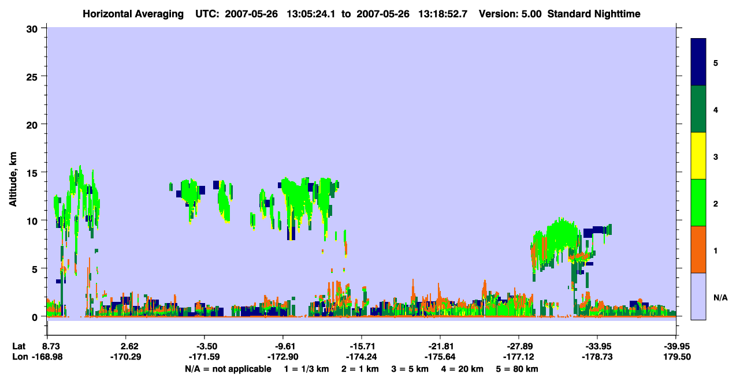The image size is (751, 385).
Task: Click the bright green level 2 legend swatch
Action: point(698,203)
